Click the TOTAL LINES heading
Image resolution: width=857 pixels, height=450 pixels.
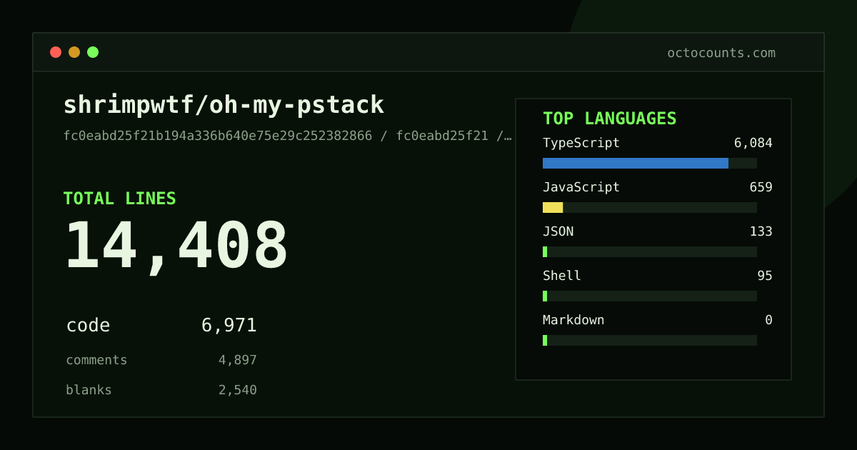point(119,199)
